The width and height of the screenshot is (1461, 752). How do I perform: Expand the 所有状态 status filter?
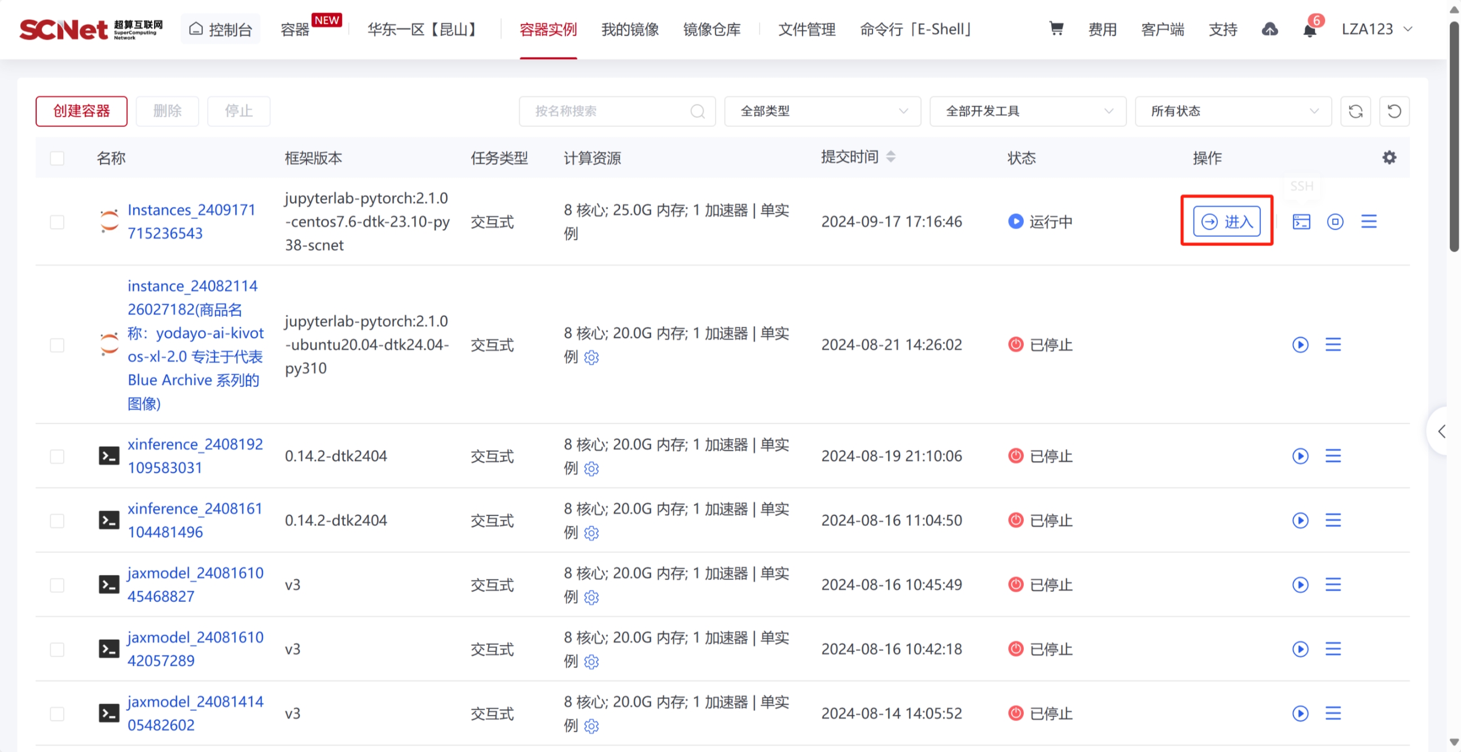[x=1233, y=111]
